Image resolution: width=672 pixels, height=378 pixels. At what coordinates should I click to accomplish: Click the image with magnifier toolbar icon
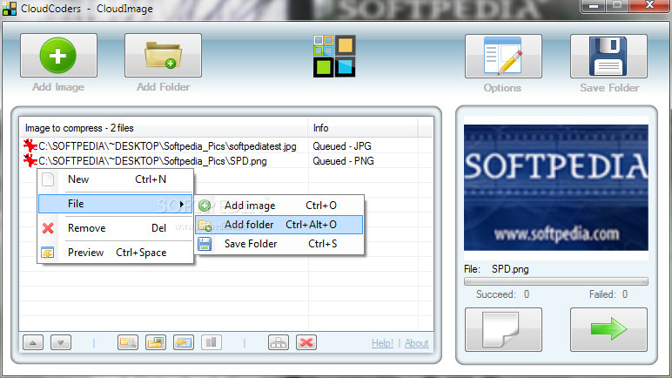click(x=128, y=342)
